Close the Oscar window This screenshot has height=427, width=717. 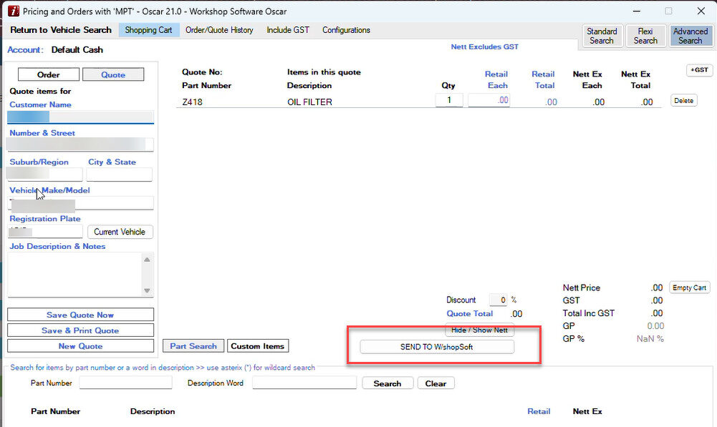[701, 11]
